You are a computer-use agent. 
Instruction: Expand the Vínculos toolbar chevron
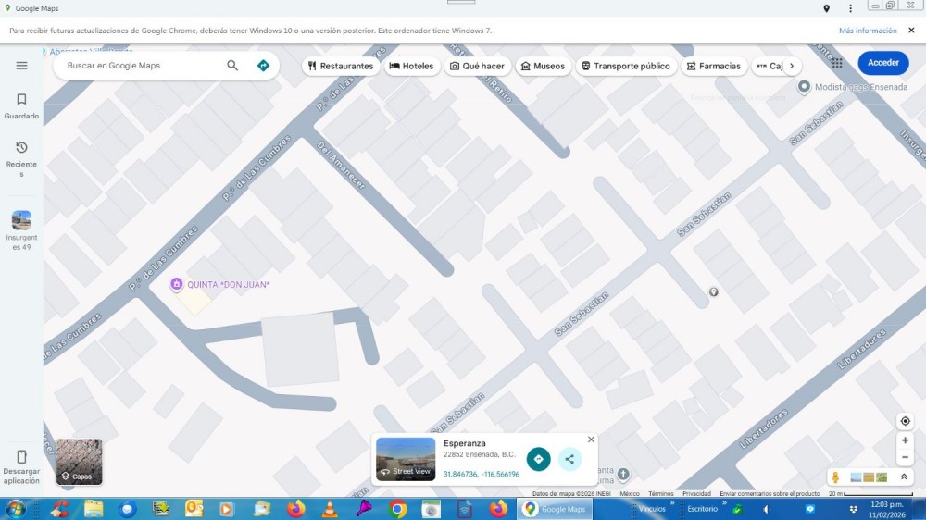click(672, 503)
